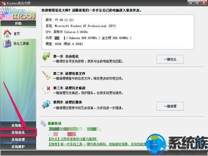Select the 首页 text label in sidebar

tap(17, 34)
